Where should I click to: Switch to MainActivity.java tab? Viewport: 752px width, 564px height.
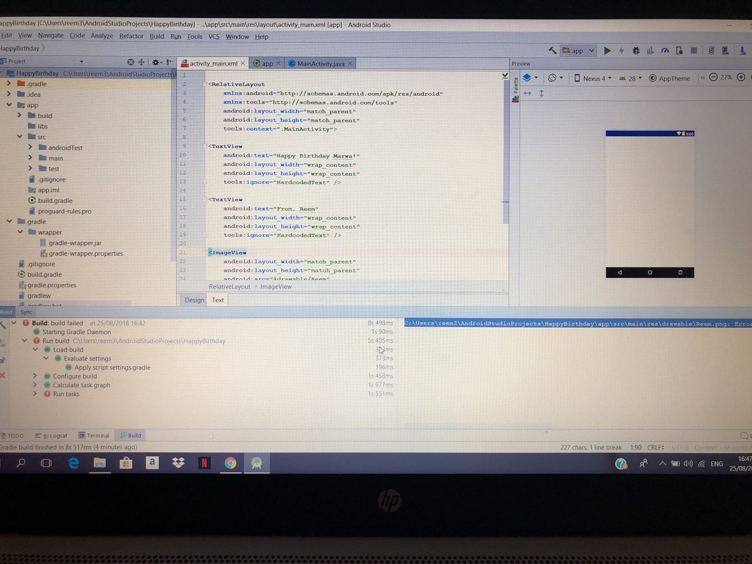pyautogui.click(x=320, y=63)
